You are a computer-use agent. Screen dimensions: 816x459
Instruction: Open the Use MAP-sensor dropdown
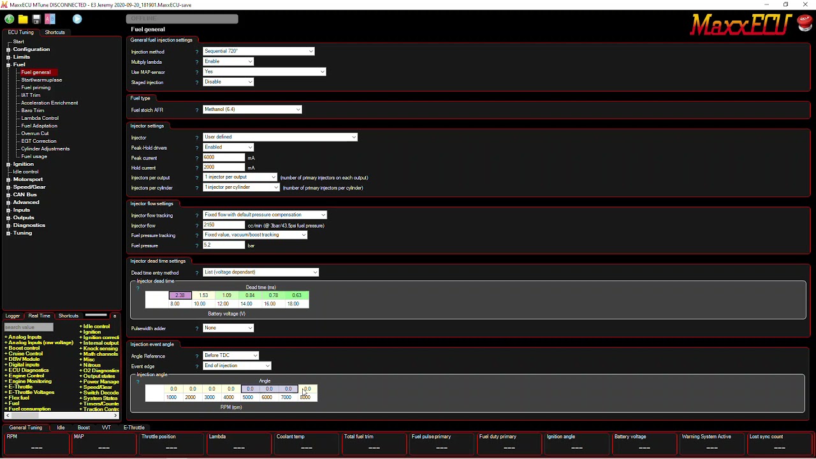point(265,71)
